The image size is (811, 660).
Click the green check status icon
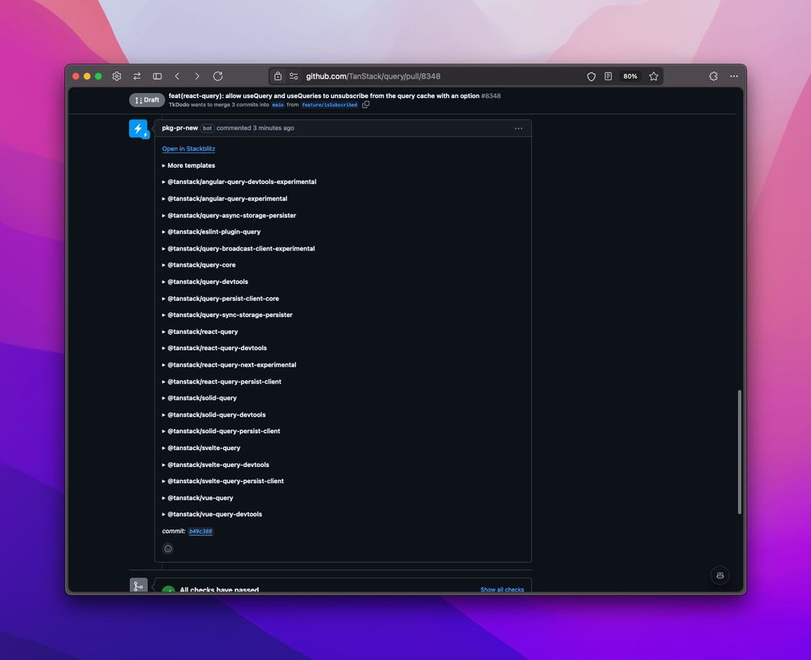pos(169,589)
